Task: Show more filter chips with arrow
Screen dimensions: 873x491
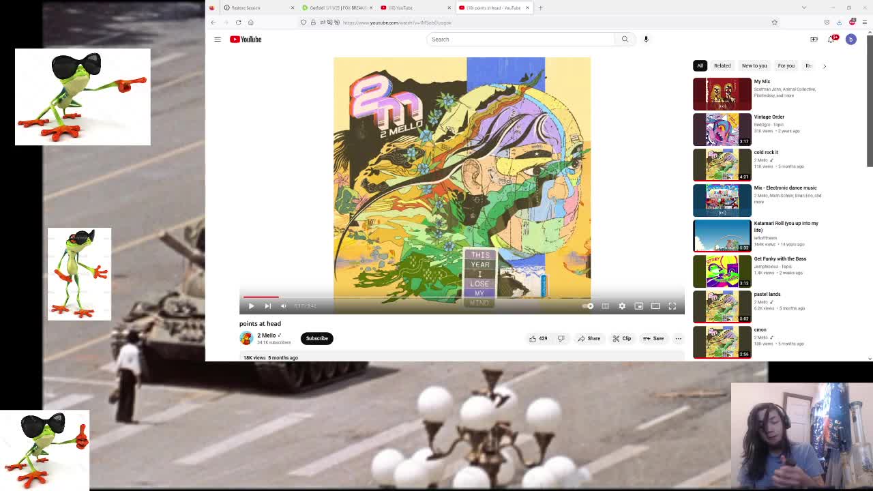Action: (824, 66)
